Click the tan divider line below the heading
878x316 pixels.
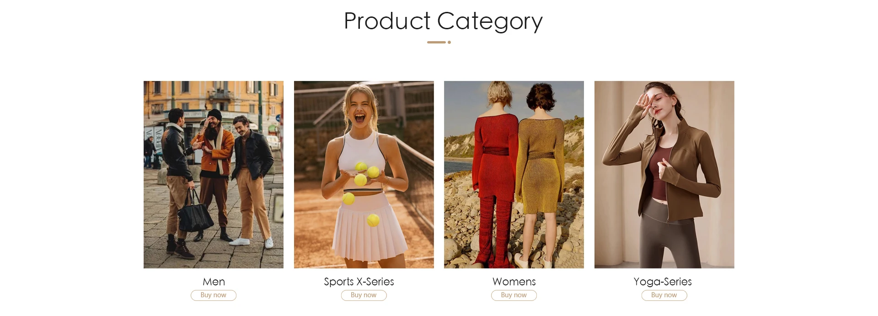436,42
